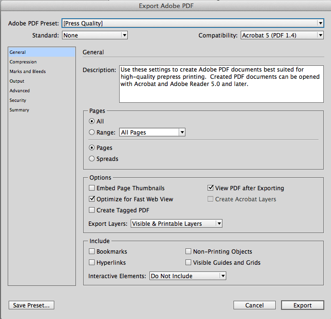The width and height of the screenshot is (331, 319).
Task: Uncheck View PDF after Exporting
Action: [x=210, y=188]
